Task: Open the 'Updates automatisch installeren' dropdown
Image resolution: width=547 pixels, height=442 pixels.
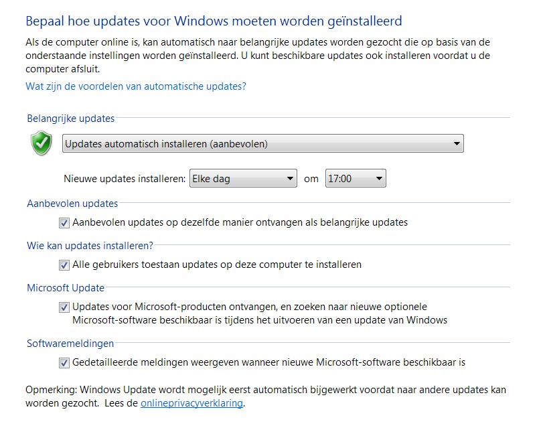Action: [262, 143]
